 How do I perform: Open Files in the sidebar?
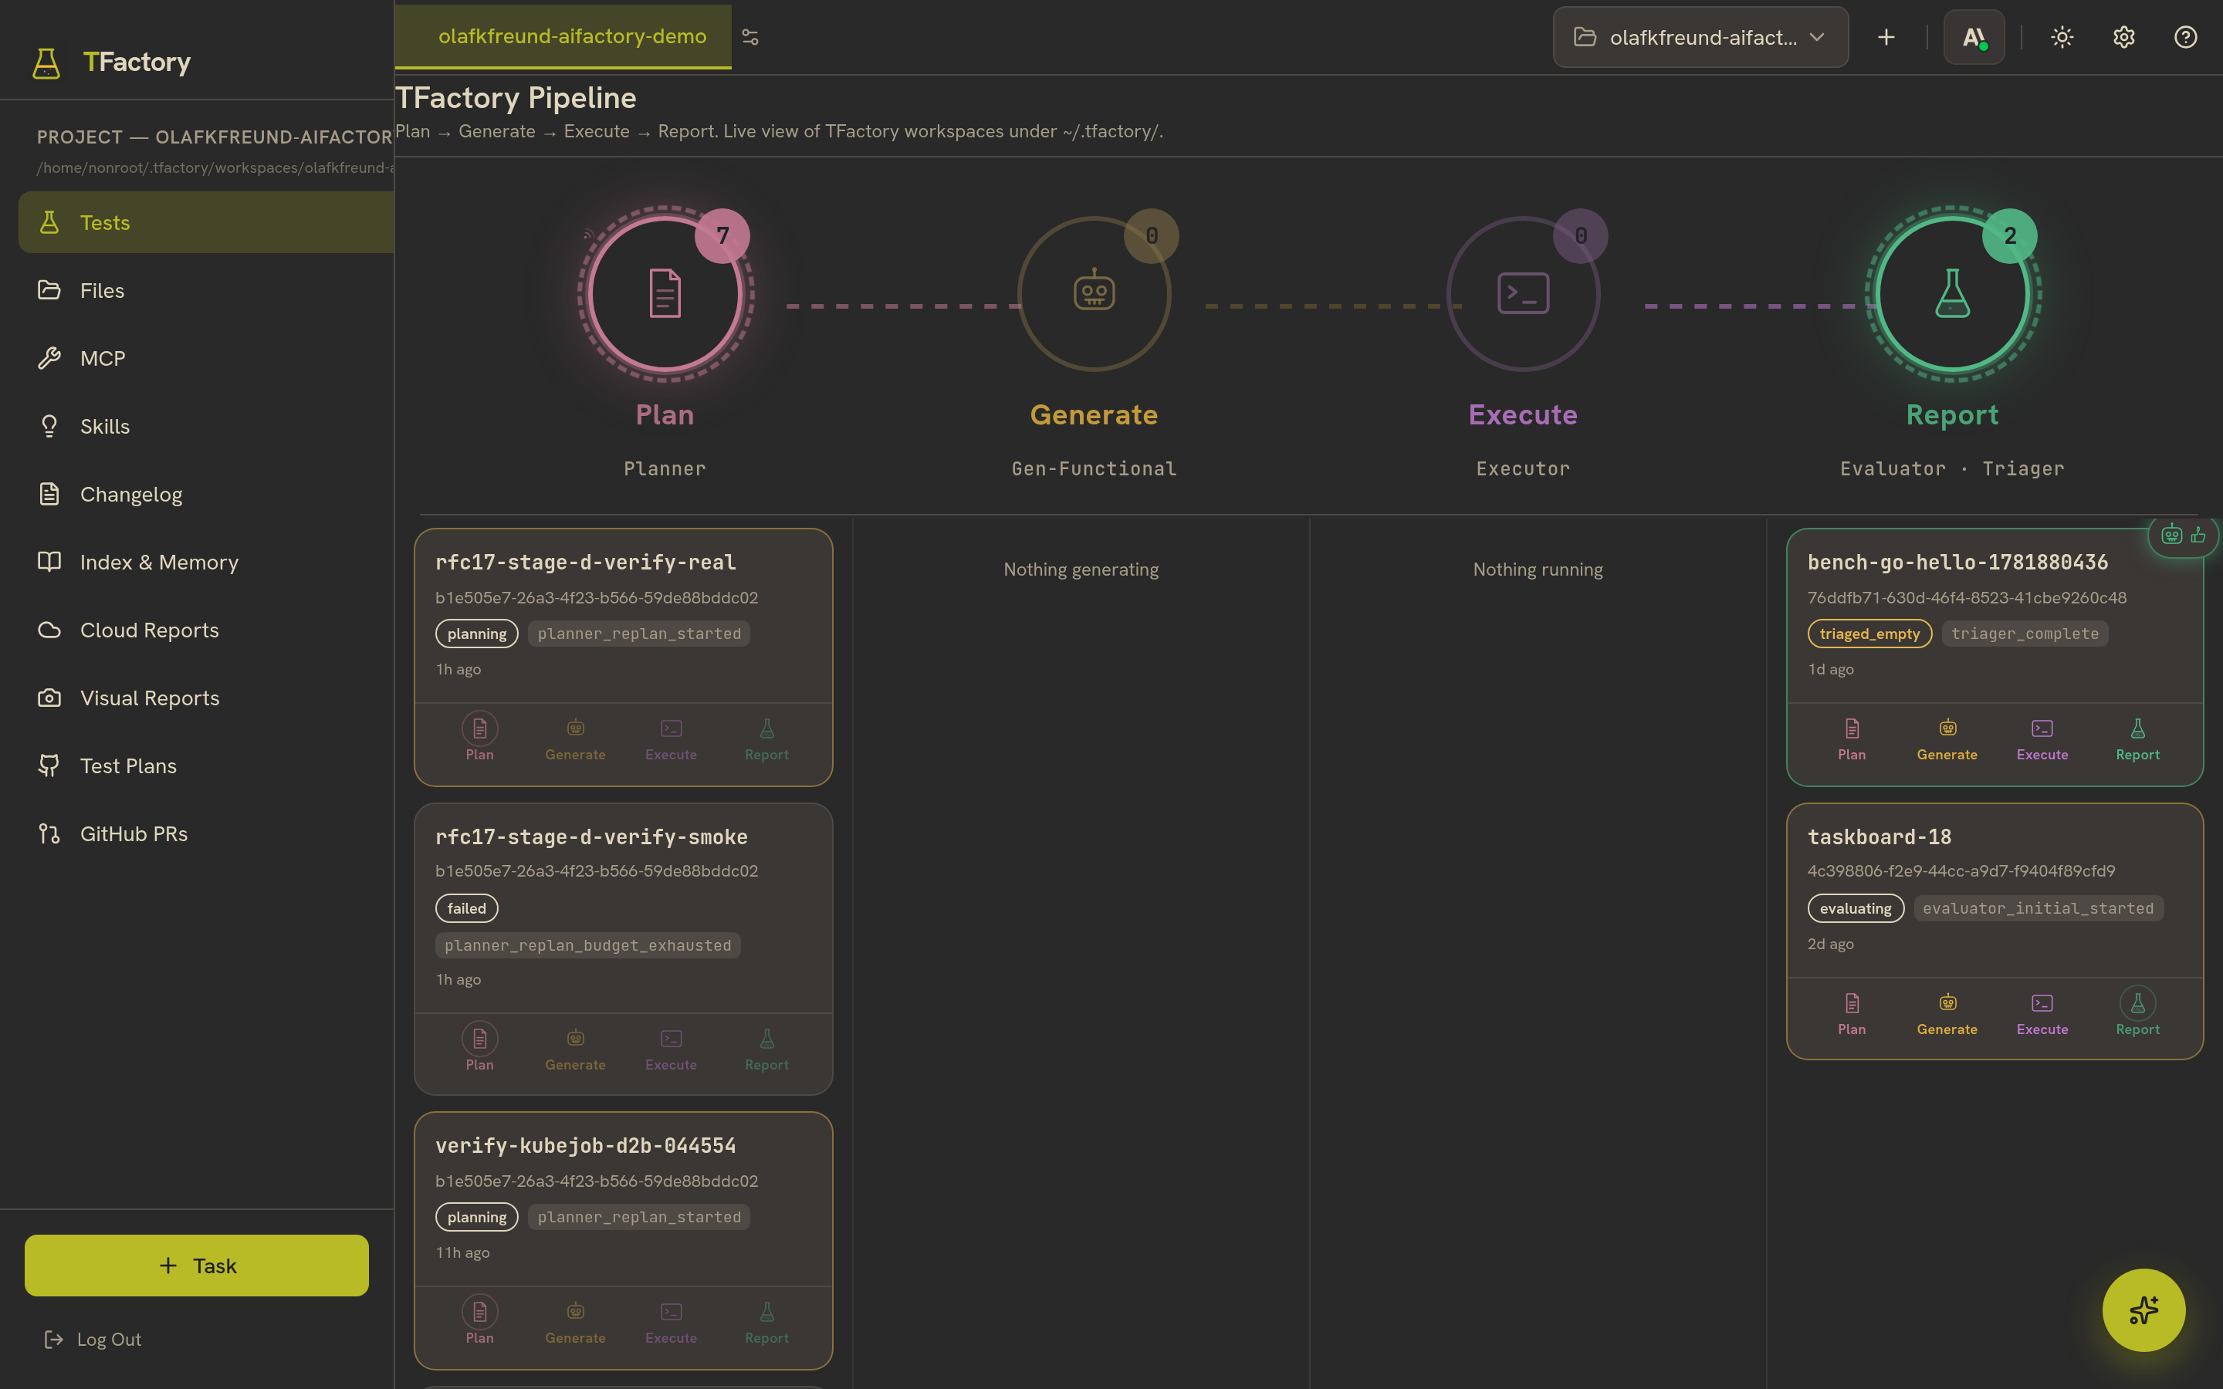pos(207,290)
